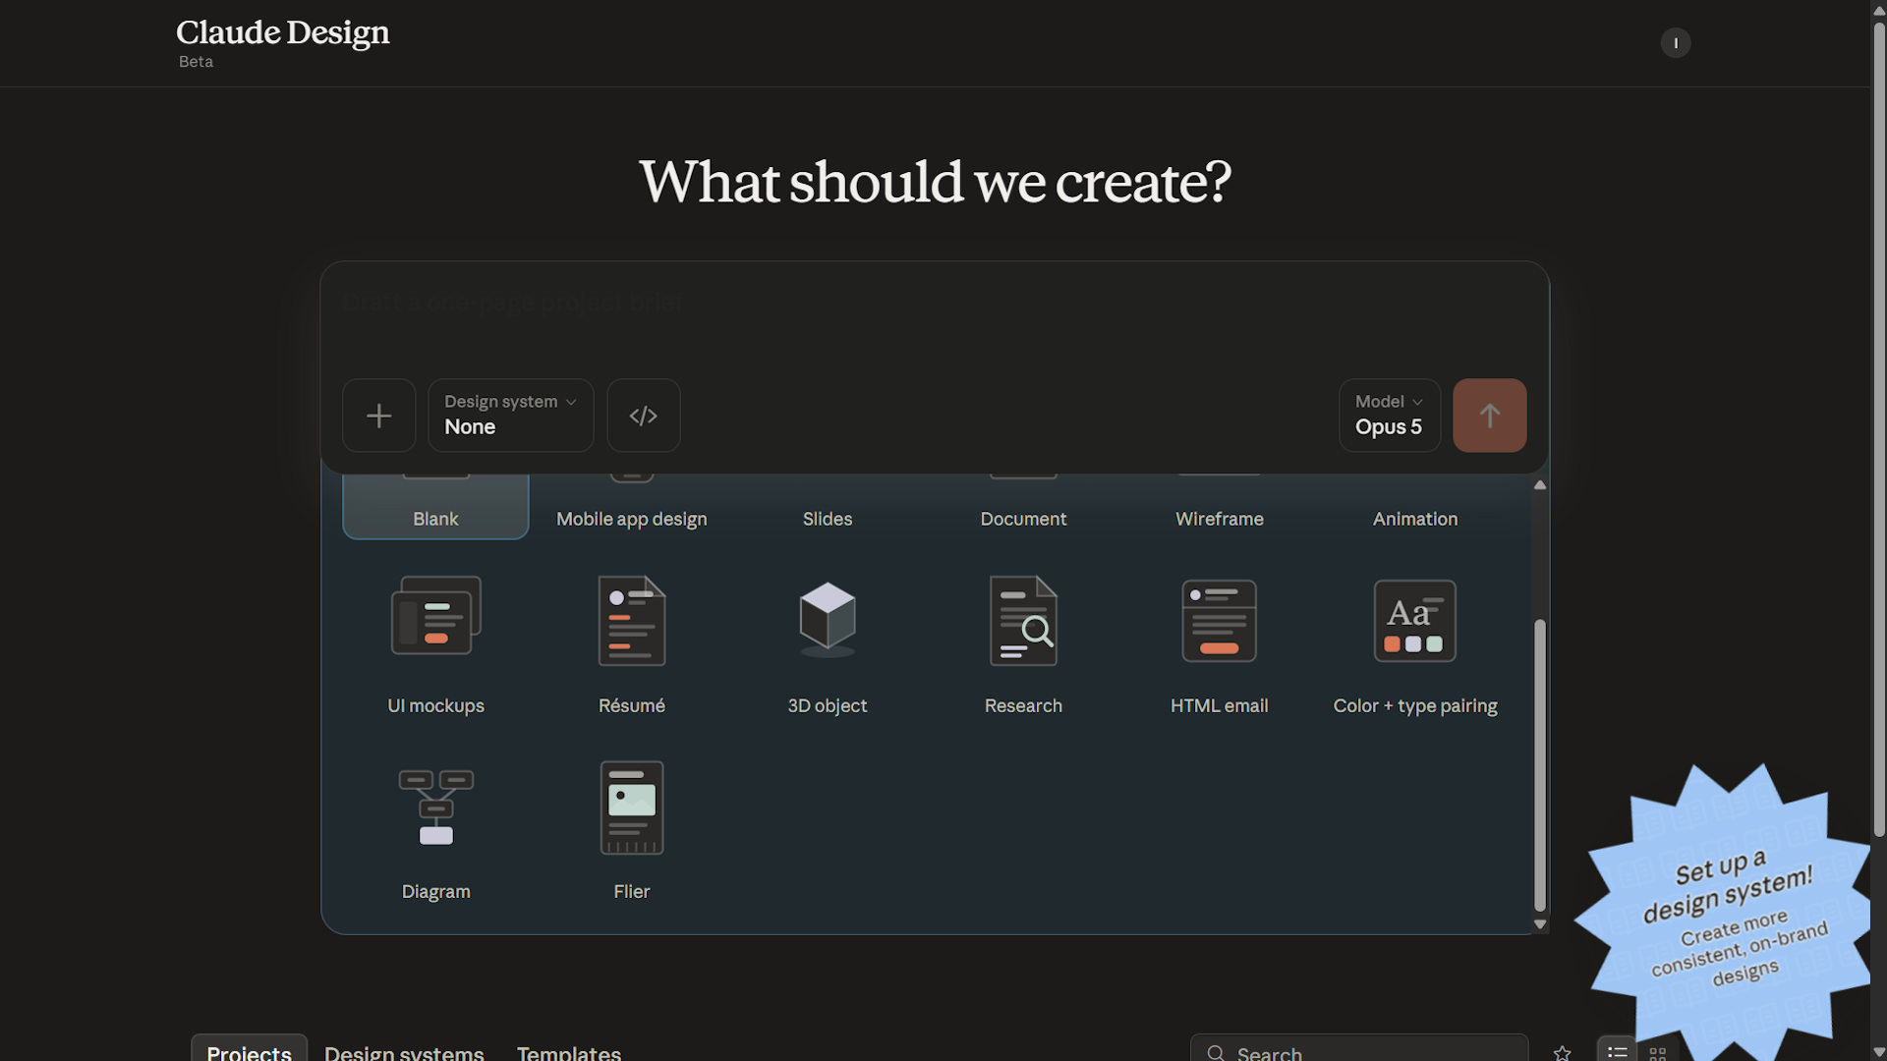Select the Research template icon

coord(1023,620)
